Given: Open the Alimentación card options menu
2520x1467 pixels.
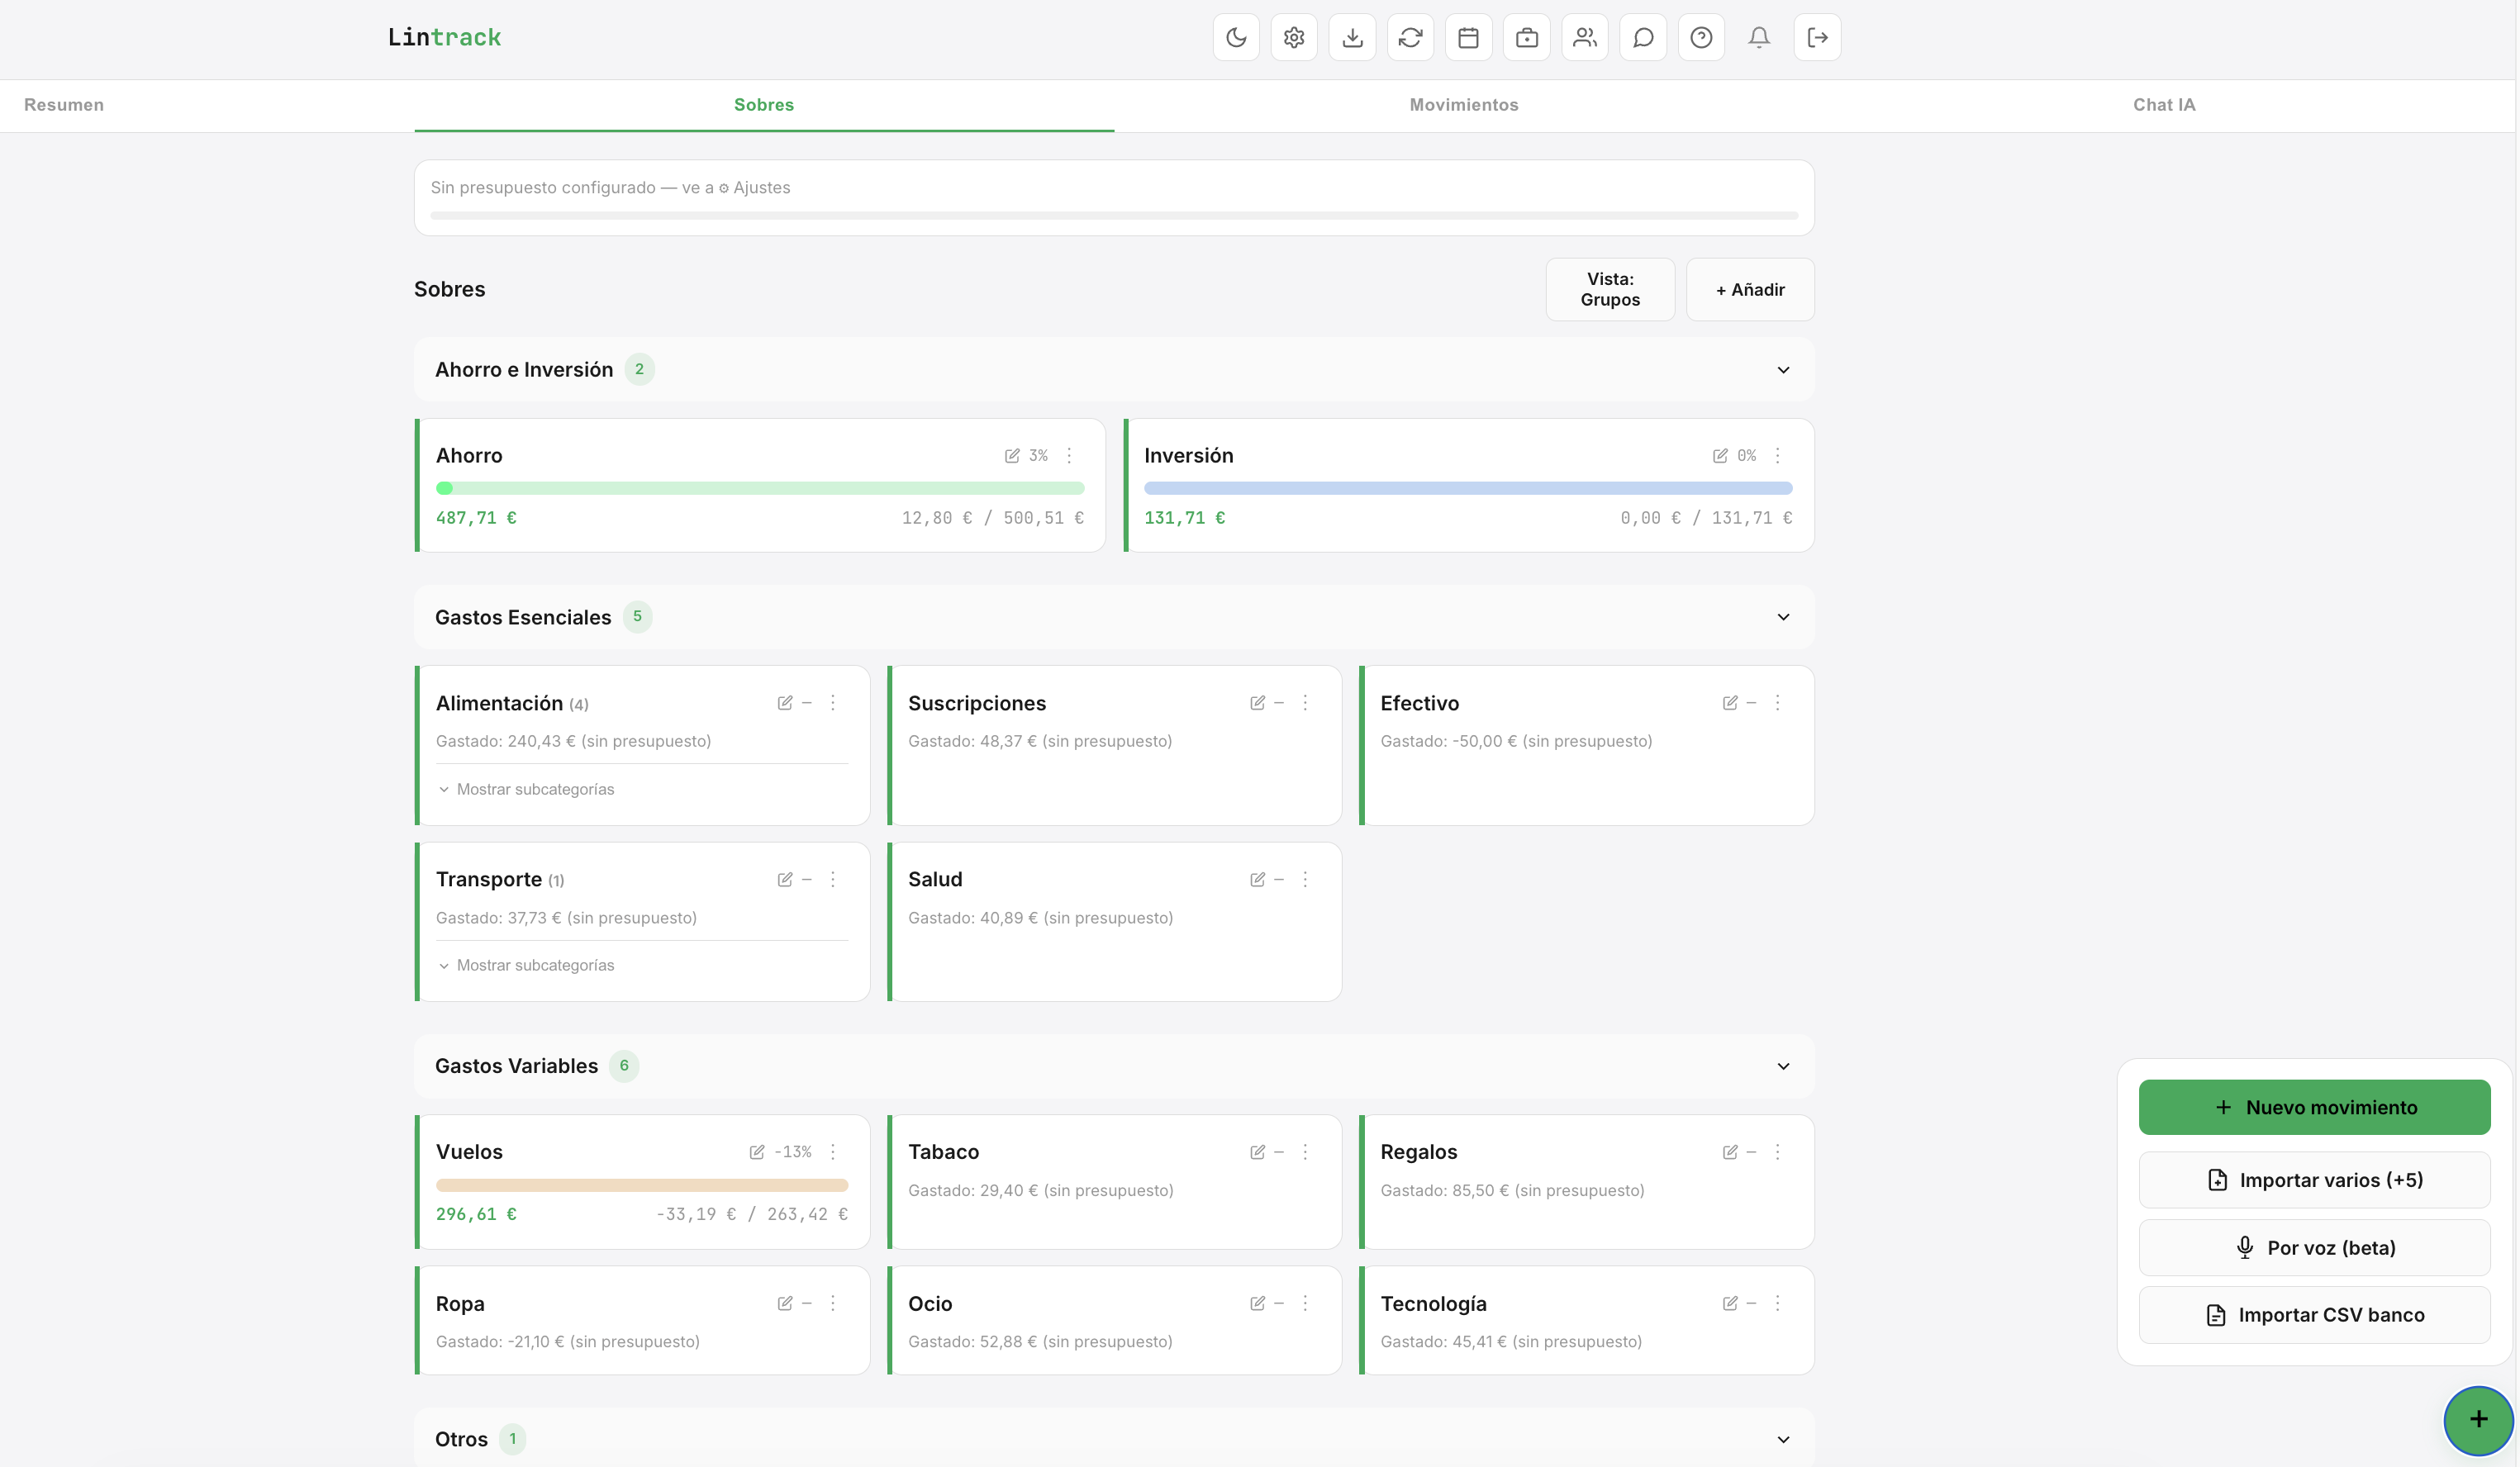Looking at the screenshot, I should (832, 703).
